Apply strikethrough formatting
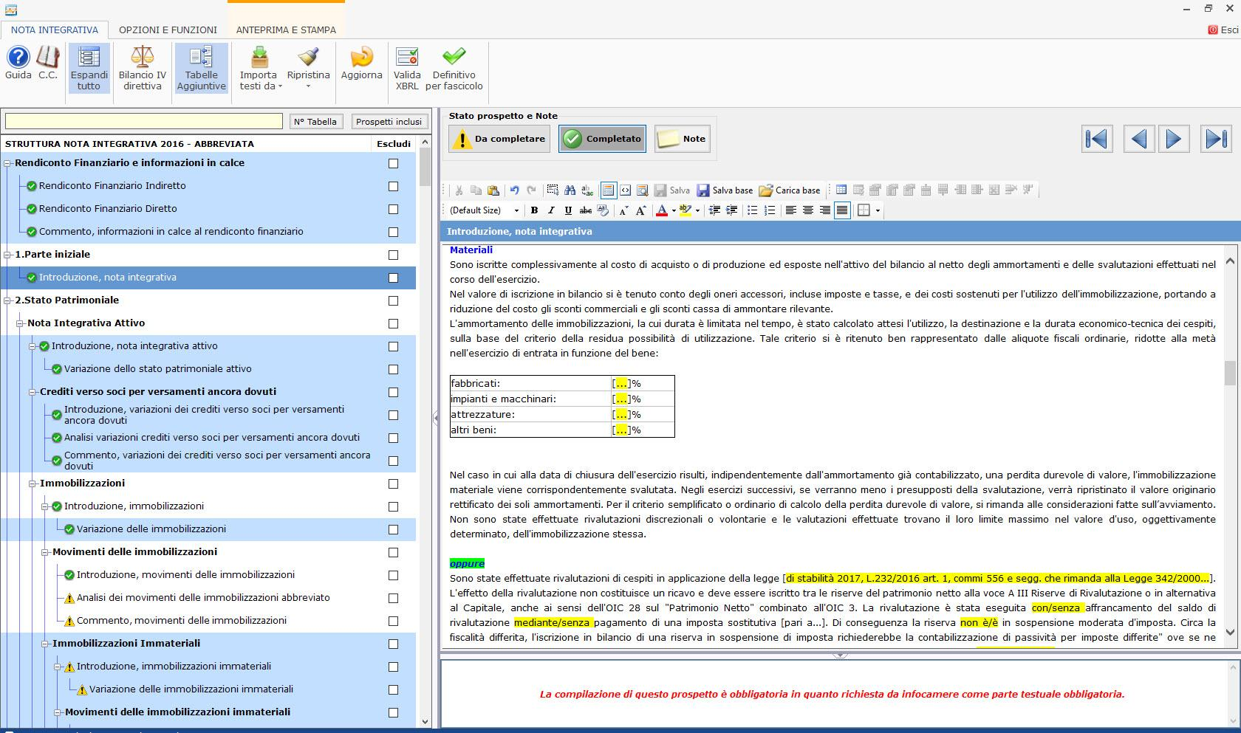 [585, 210]
